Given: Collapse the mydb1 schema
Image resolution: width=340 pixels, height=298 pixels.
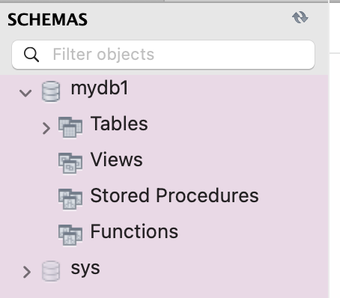Looking at the screenshot, I should pos(25,93).
